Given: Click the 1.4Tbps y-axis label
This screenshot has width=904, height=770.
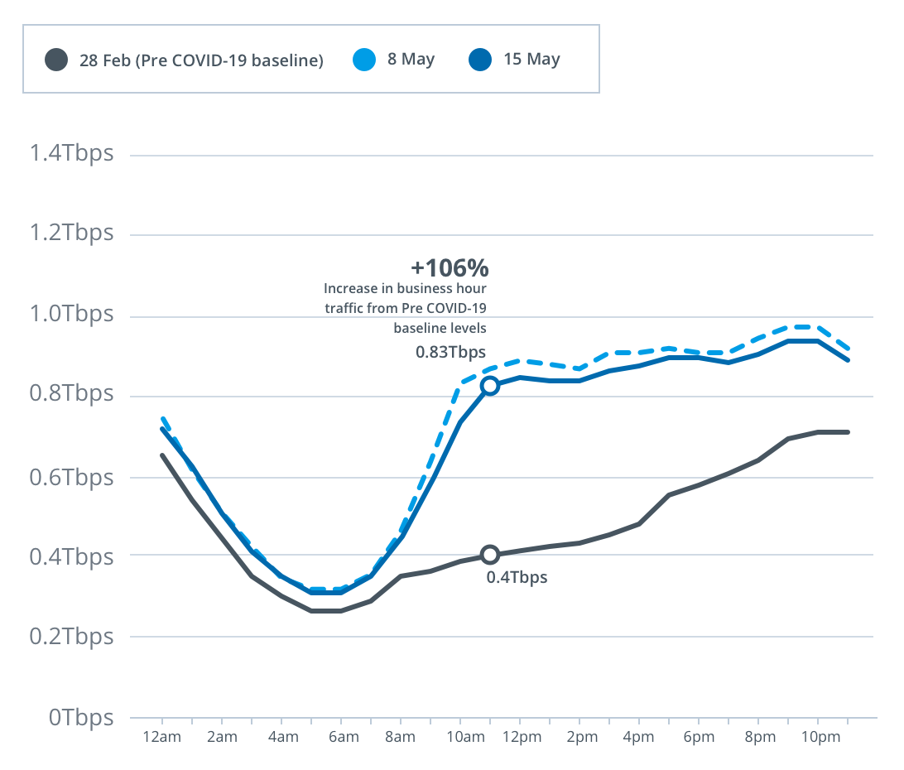Looking at the screenshot, I should (71, 154).
